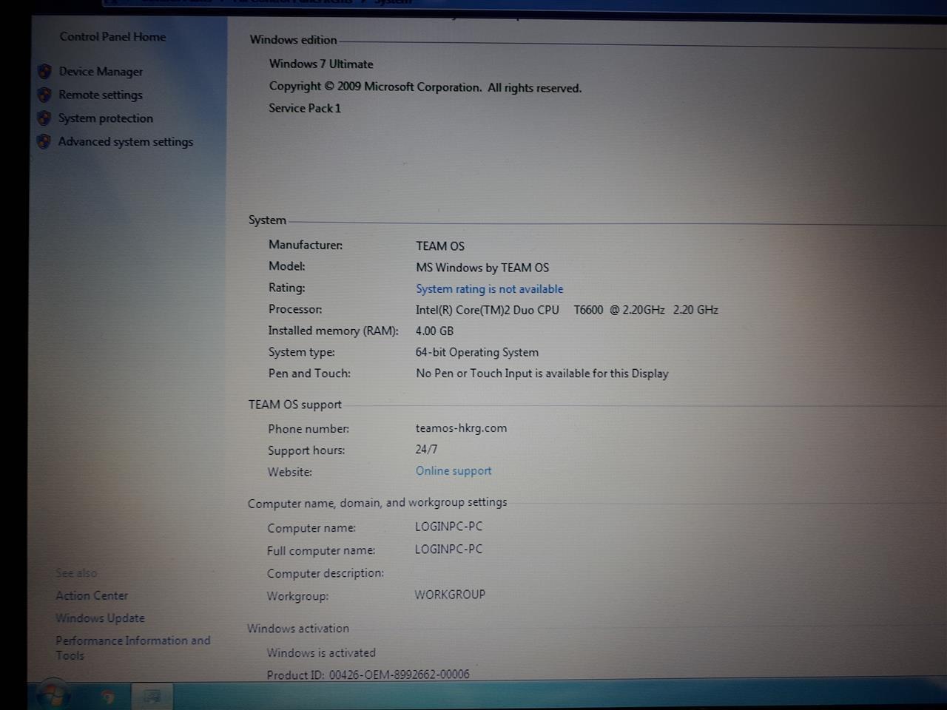Click the shield icon beside Remote settings
This screenshot has width=947, height=710.
[44, 95]
